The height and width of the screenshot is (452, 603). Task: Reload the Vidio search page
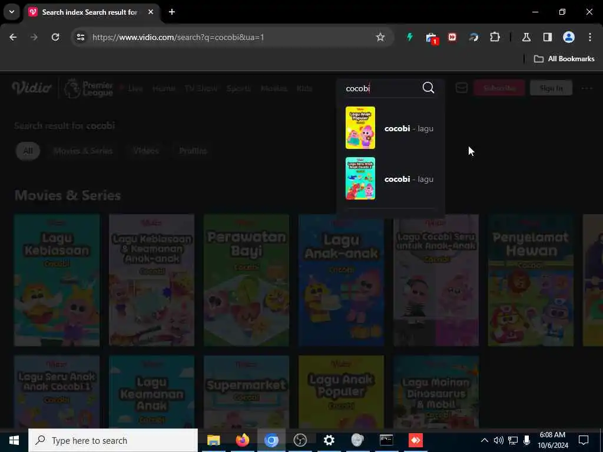point(55,37)
